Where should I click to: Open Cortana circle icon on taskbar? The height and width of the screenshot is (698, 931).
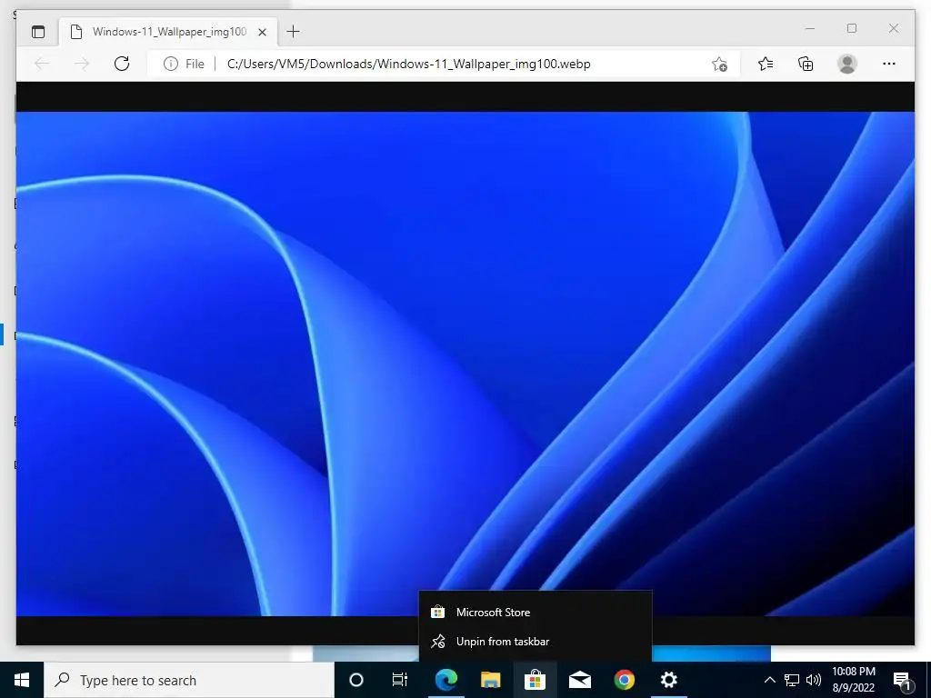356,680
